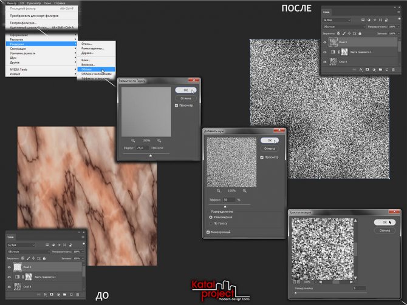Open blend mode dropdown in bottom-left panel

click(28, 251)
